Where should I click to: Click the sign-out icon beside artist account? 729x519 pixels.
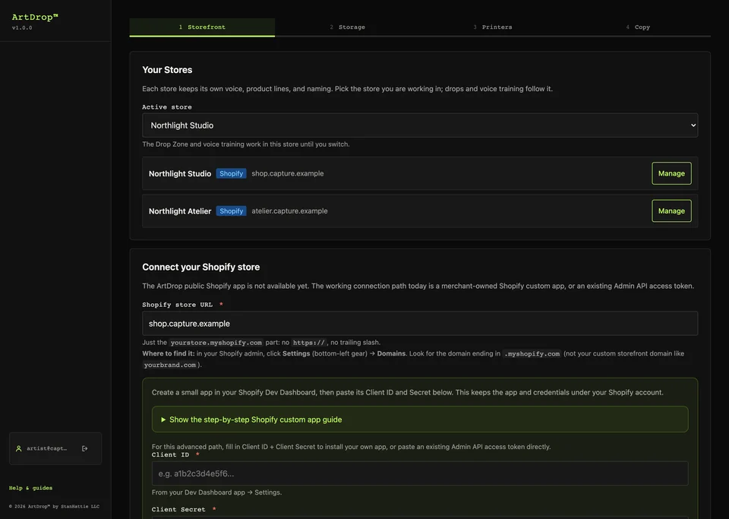click(x=84, y=448)
